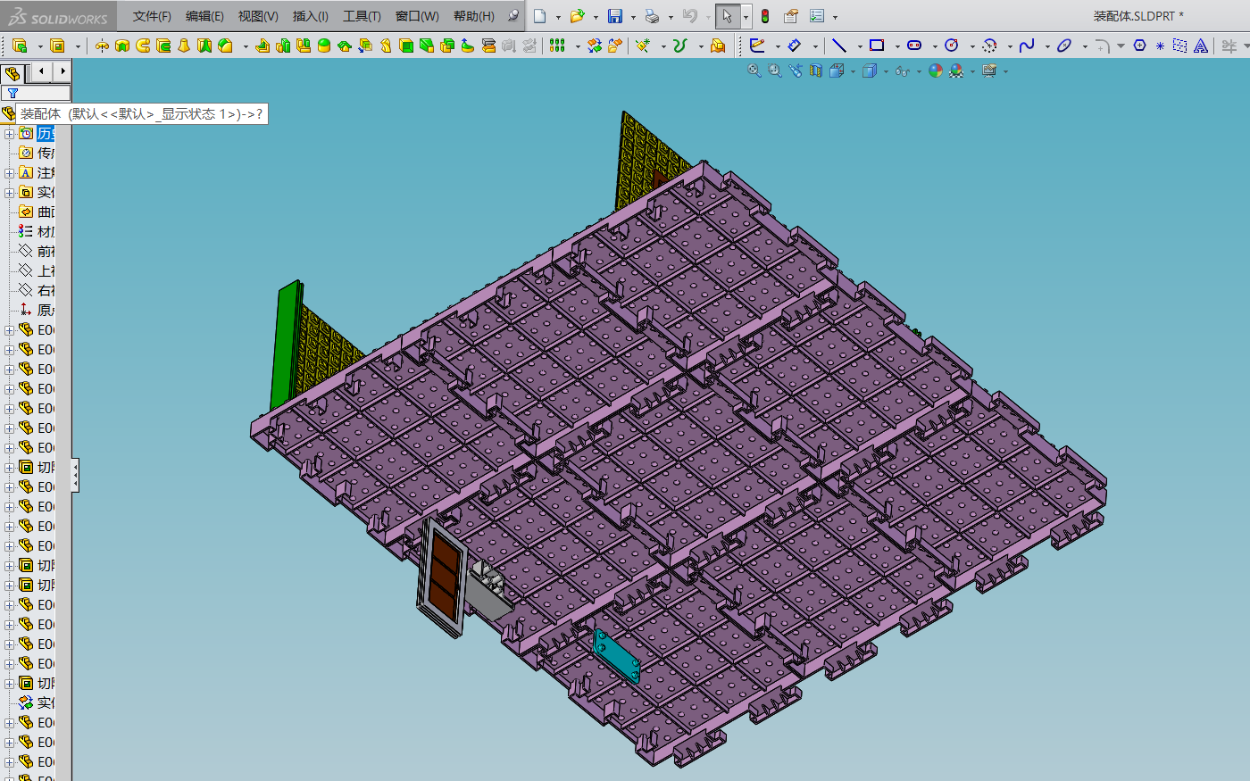
Task: Open the file properties icon
Action: pos(791,16)
